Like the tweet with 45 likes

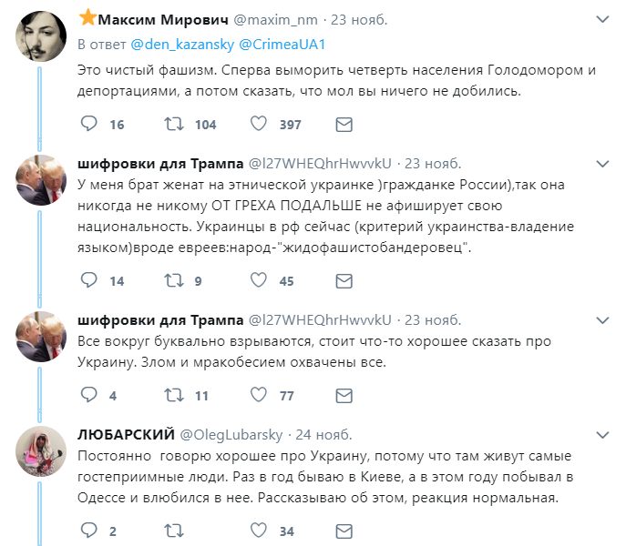point(258,281)
